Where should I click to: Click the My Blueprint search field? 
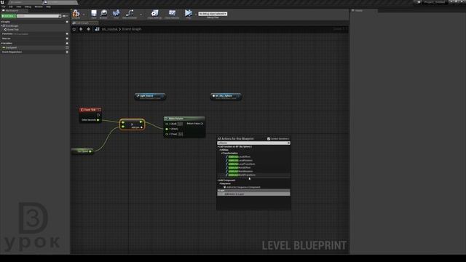[39, 16]
